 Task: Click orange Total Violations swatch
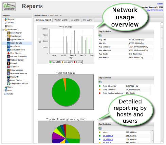tap(99, 89)
